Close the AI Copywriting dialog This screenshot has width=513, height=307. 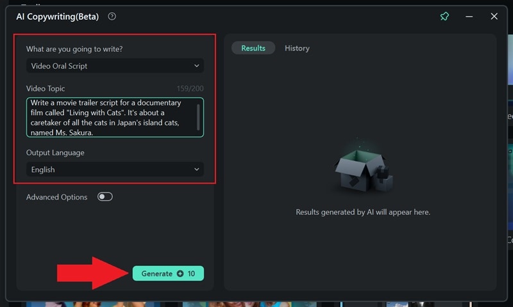point(494,17)
